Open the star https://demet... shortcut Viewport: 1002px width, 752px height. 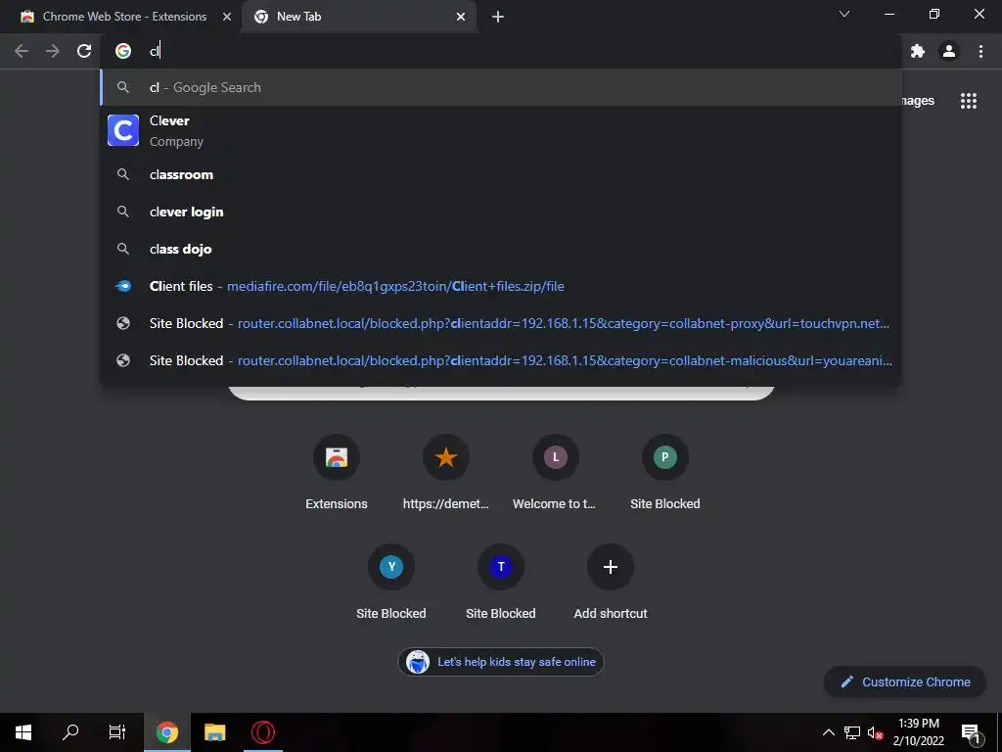tap(445, 472)
